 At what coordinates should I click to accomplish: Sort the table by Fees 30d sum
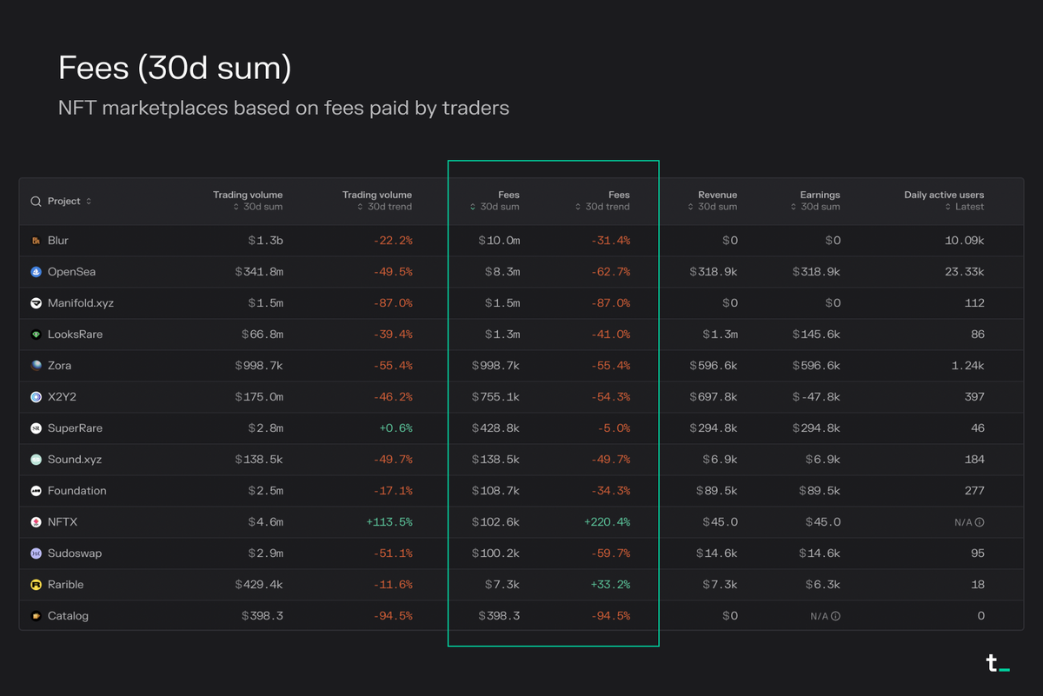coord(495,201)
